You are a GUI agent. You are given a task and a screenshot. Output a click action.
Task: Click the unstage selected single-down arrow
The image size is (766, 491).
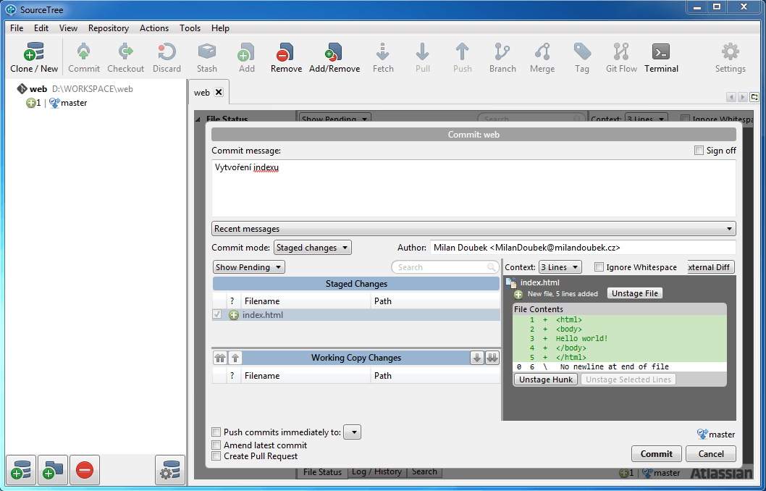477,358
